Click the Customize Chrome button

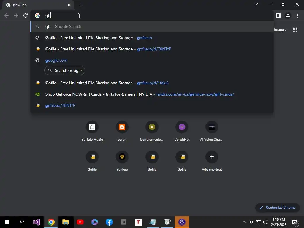pyautogui.click(x=278, y=208)
